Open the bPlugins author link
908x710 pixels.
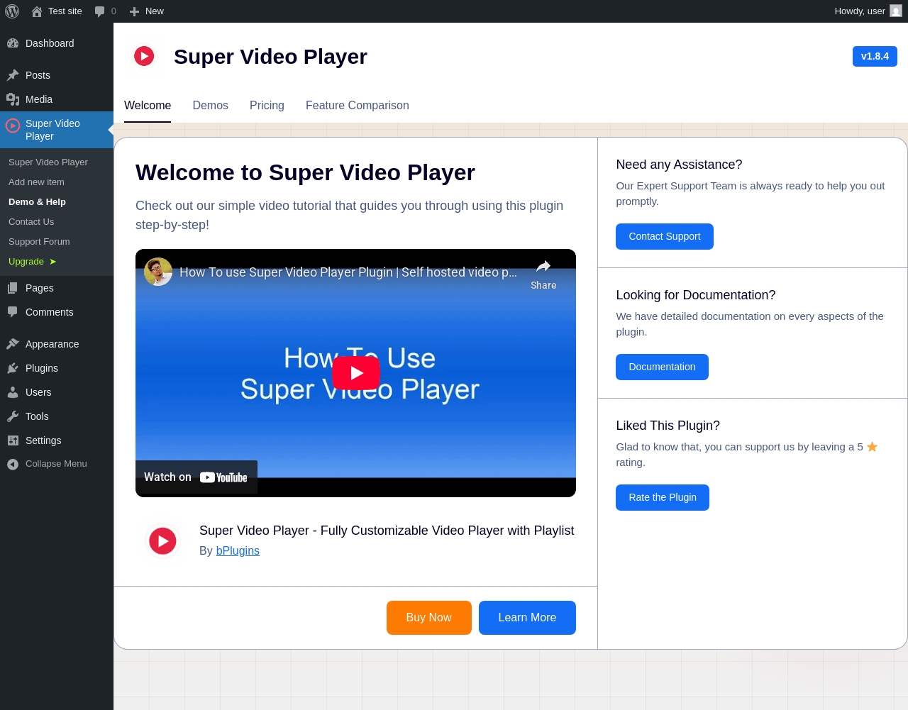(238, 551)
